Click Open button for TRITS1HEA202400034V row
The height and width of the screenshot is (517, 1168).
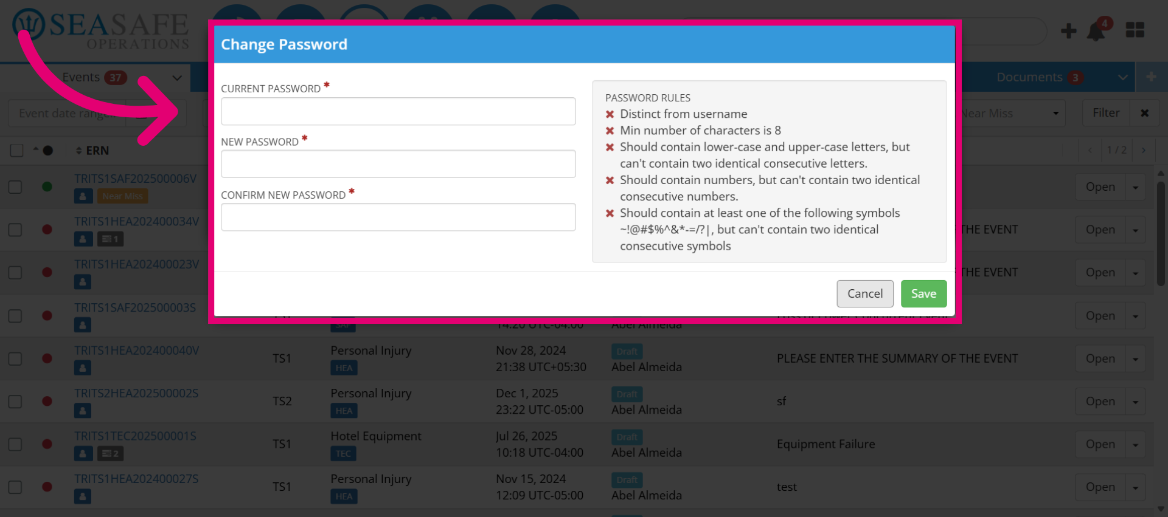tap(1100, 230)
